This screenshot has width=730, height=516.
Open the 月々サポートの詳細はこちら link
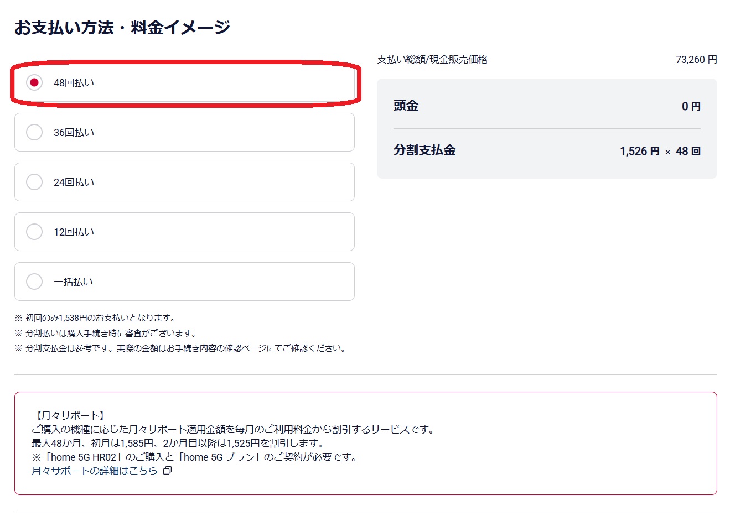[x=102, y=471]
